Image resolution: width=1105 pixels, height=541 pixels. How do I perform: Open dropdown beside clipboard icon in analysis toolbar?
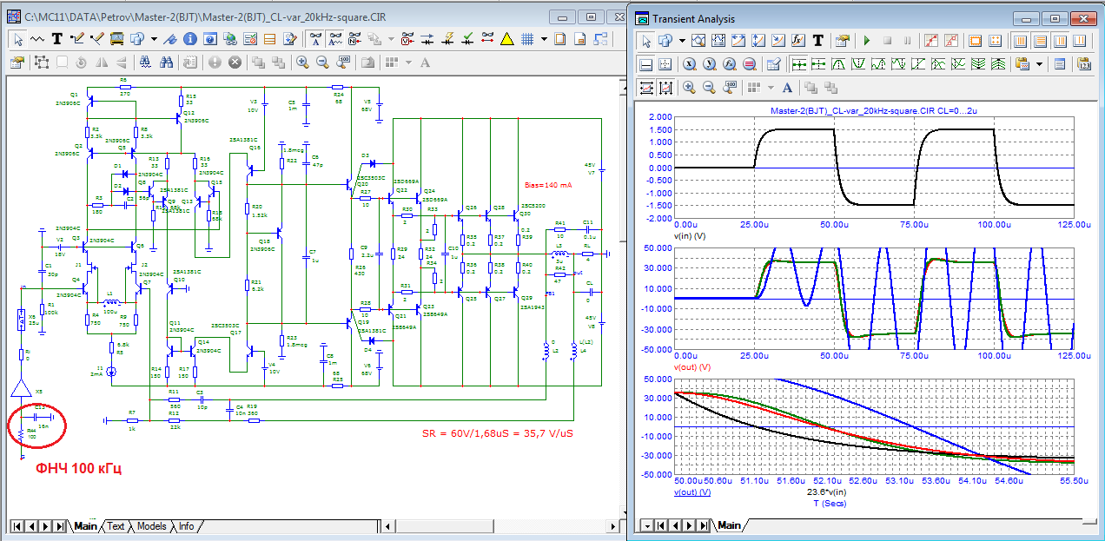pos(1040,64)
